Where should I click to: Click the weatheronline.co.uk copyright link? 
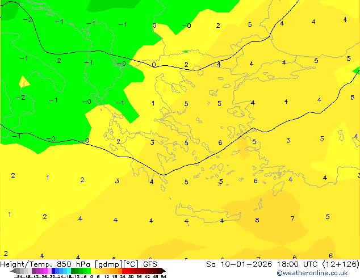click(312, 273)
